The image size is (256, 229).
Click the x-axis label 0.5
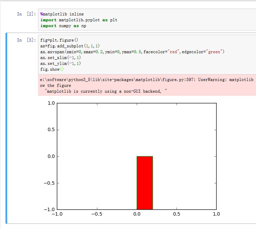coord(176,214)
